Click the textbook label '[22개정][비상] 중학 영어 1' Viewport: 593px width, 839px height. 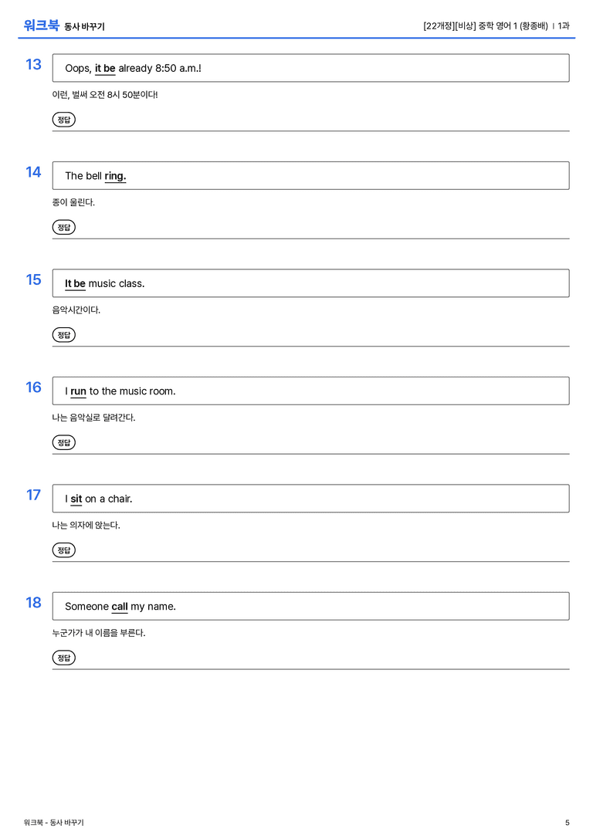tap(470, 25)
